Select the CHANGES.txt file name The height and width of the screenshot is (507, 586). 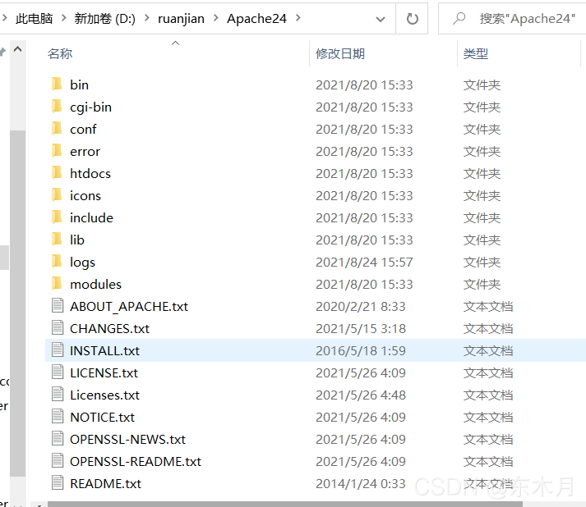coord(109,329)
